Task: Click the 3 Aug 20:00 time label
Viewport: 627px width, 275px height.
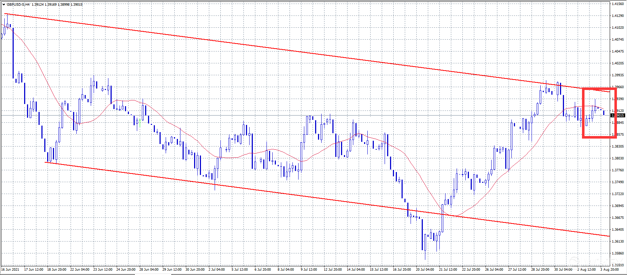Action: (610, 269)
